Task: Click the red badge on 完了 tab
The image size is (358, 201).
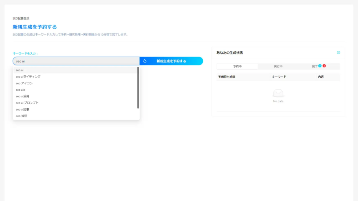Action: [324, 66]
